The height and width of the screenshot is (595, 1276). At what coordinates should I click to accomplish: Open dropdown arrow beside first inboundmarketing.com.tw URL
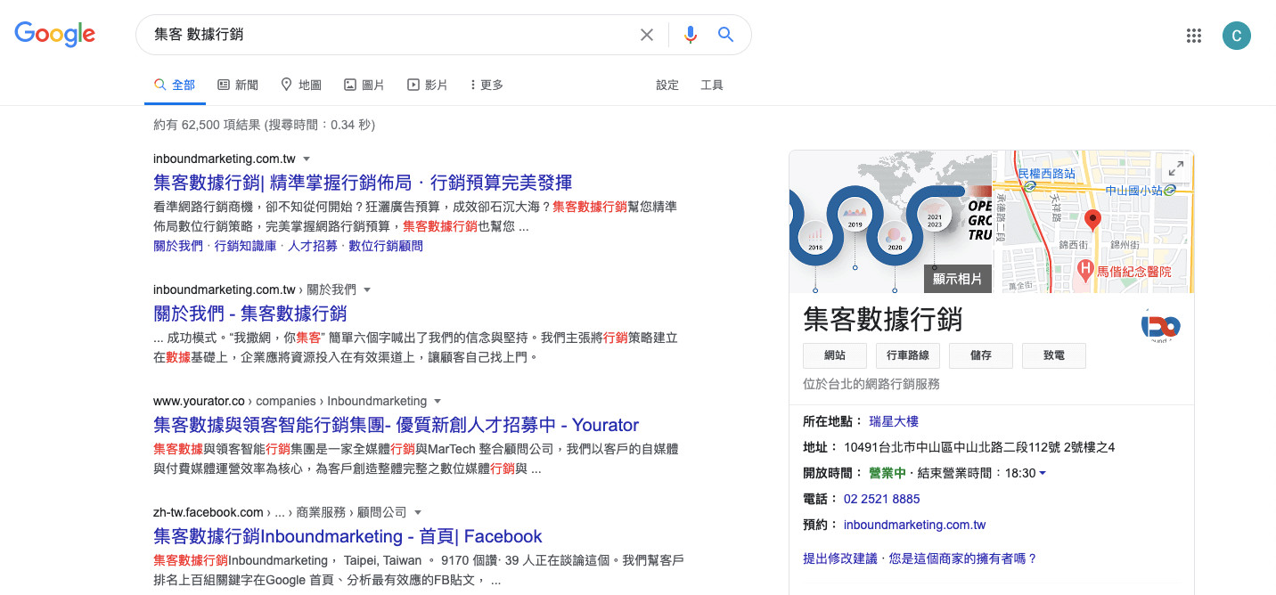coord(307,159)
